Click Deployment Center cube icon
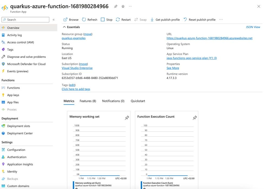Screen dimensions: 264x189 (x=3, y=133)
